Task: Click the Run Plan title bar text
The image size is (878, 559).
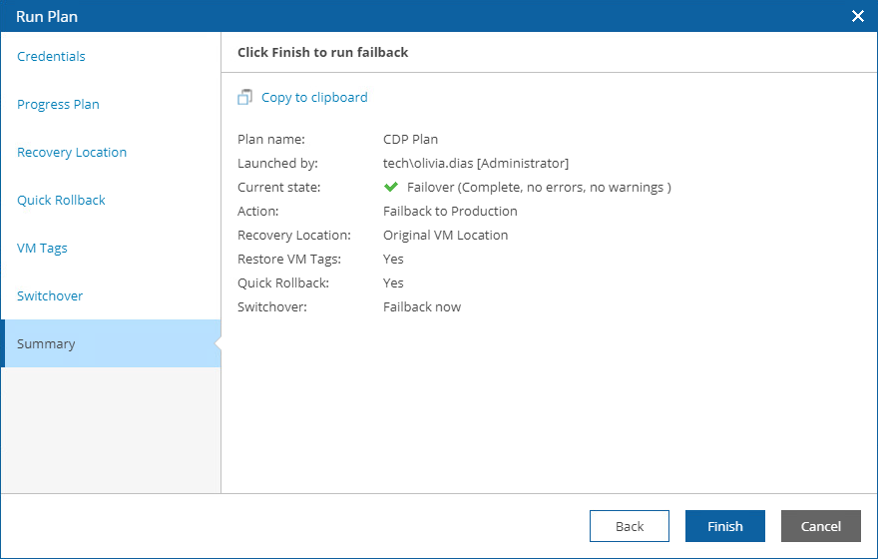Action: point(47,16)
